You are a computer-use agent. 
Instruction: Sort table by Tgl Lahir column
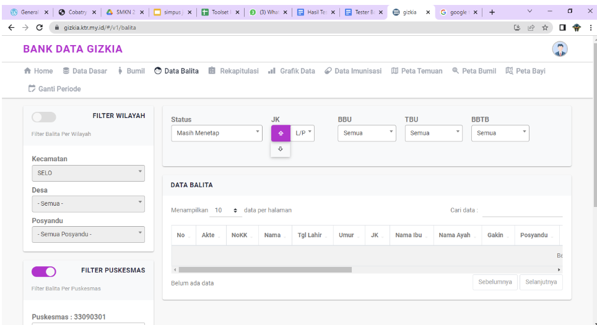click(x=313, y=235)
